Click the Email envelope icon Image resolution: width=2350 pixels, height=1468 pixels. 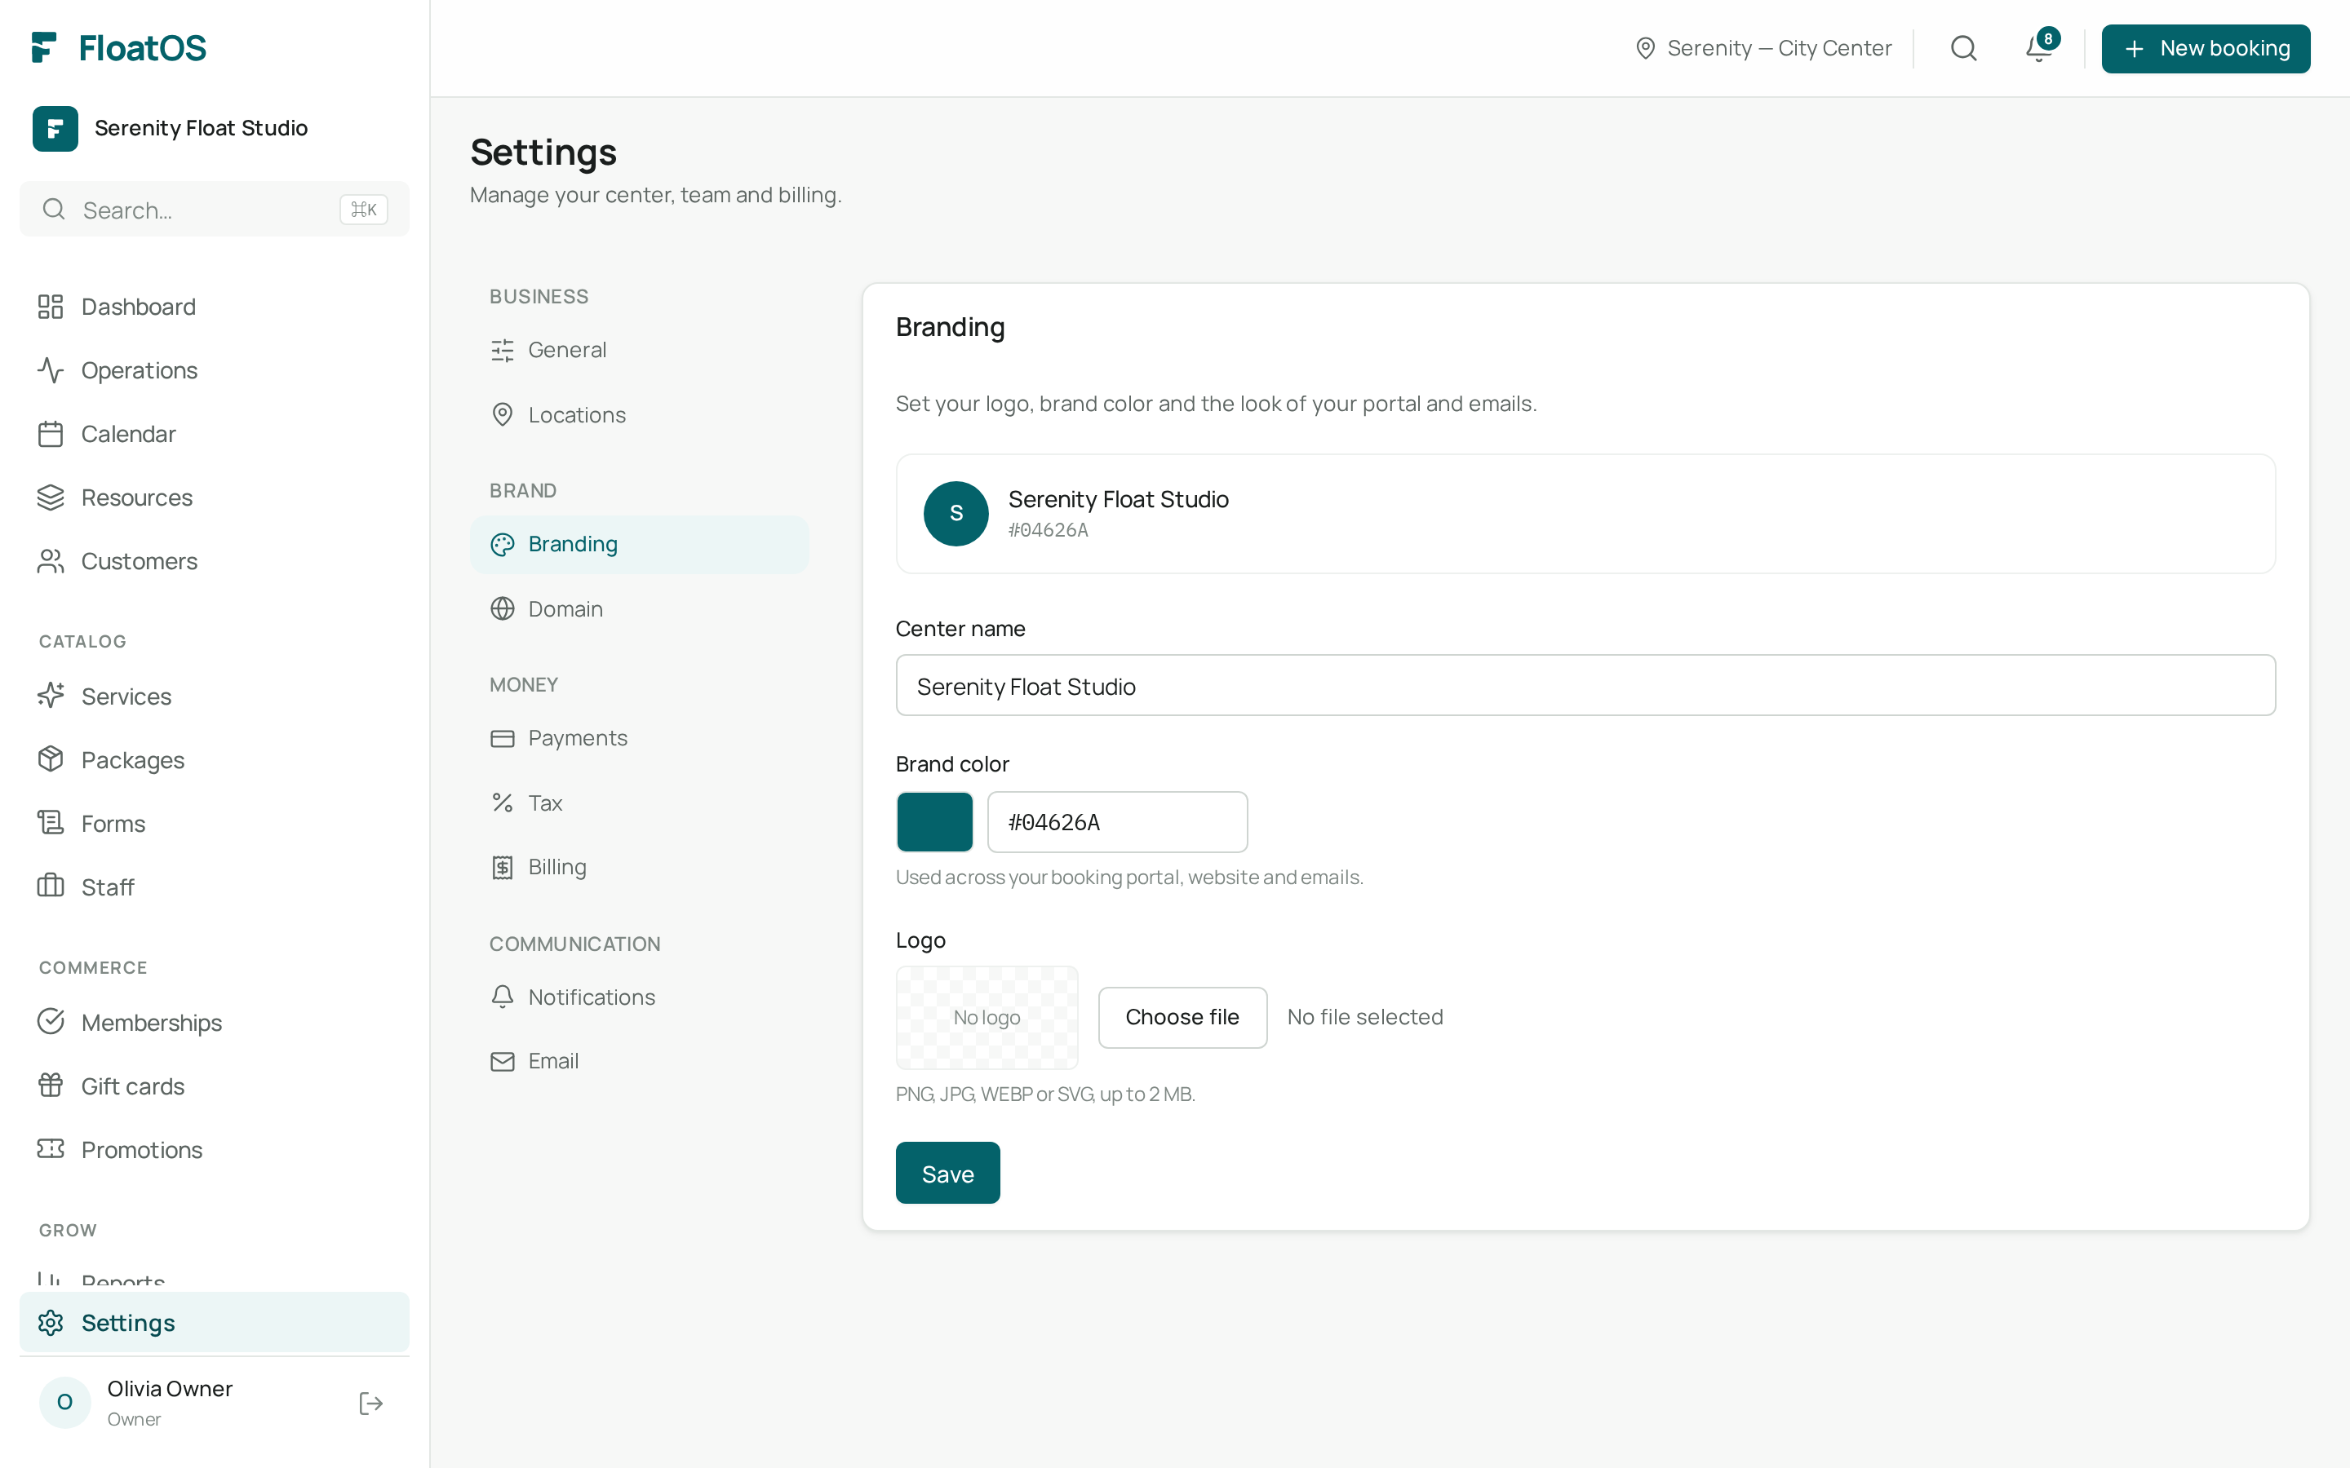(502, 1061)
